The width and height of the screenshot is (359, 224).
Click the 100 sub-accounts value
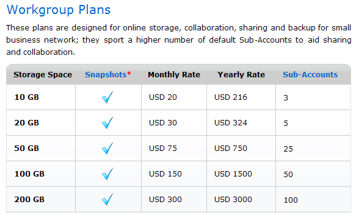click(x=291, y=200)
